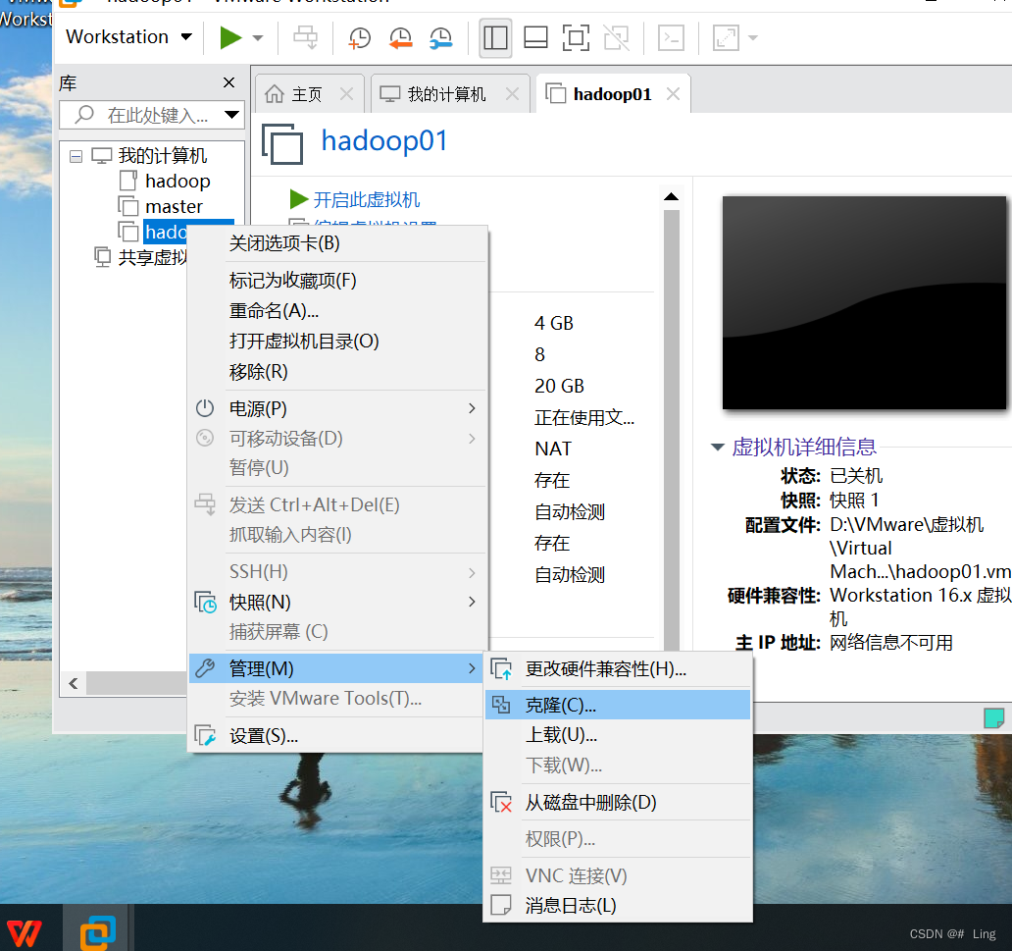Click the take snapshot toolbar icon
The image size is (1012, 951).
[x=360, y=37]
